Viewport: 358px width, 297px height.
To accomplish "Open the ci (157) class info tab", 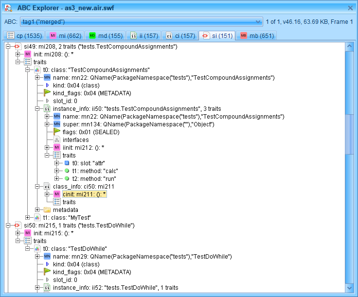I will (x=180, y=36).
